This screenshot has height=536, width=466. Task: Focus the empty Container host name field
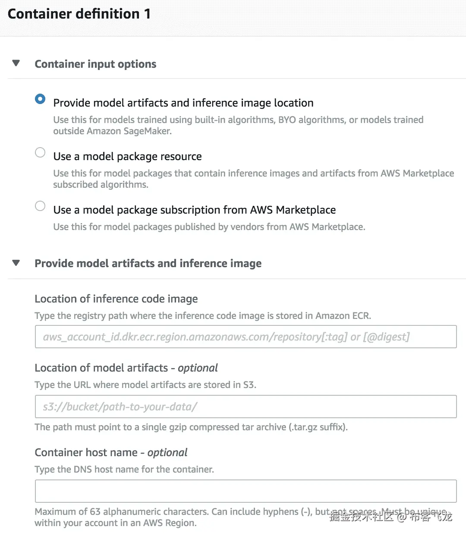point(246,491)
